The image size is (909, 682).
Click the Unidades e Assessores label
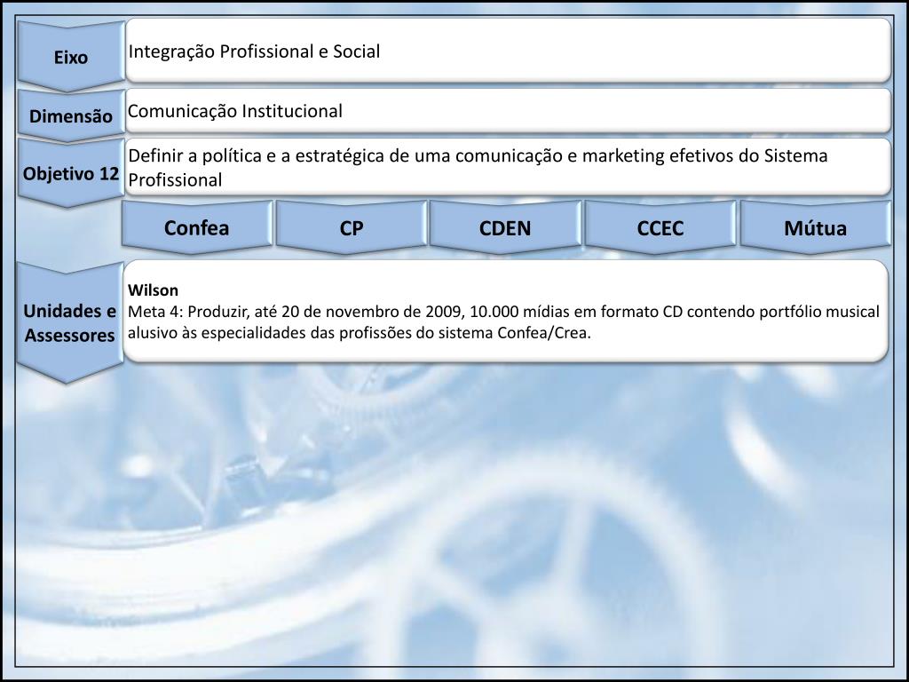70,322
